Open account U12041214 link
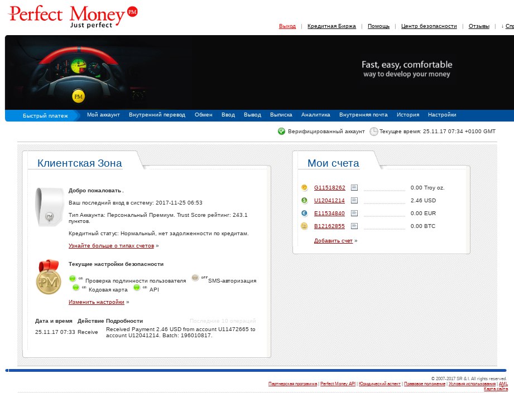This screenshot has height=393, width=514. pyautogui.click(x=329, y=201)
